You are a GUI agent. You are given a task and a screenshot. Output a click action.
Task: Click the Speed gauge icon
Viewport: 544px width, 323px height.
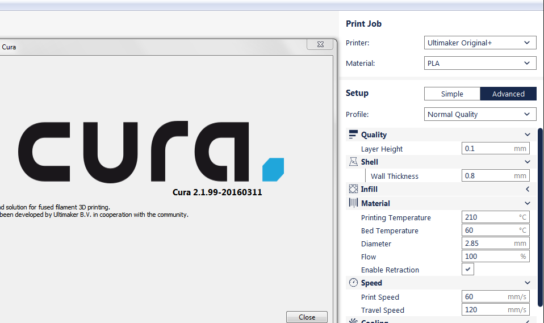(353, 283)
